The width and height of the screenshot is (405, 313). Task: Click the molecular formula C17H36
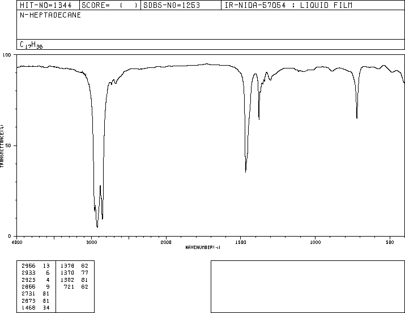point(31,45)
